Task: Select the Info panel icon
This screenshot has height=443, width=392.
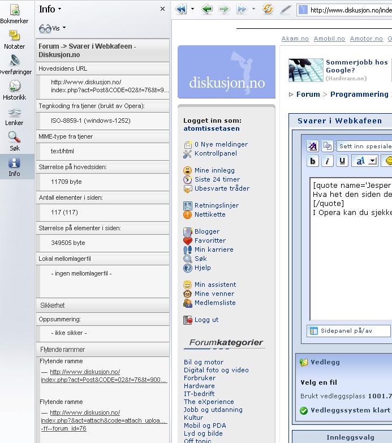Action: 14,167
